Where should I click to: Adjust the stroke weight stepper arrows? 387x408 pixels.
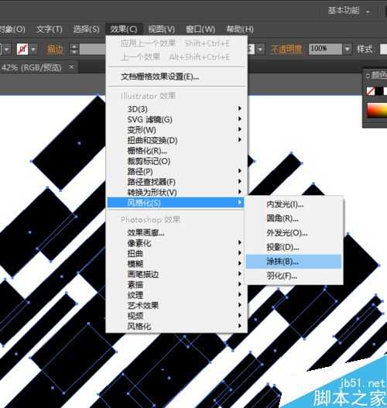pyautogui.click(x=74, y=49)
